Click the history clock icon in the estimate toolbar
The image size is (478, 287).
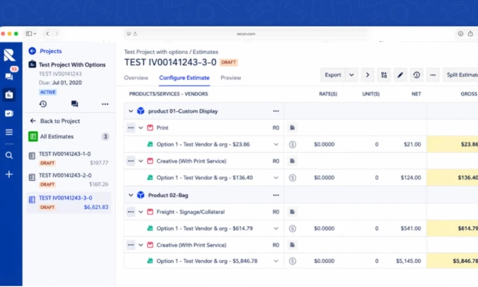416,75
